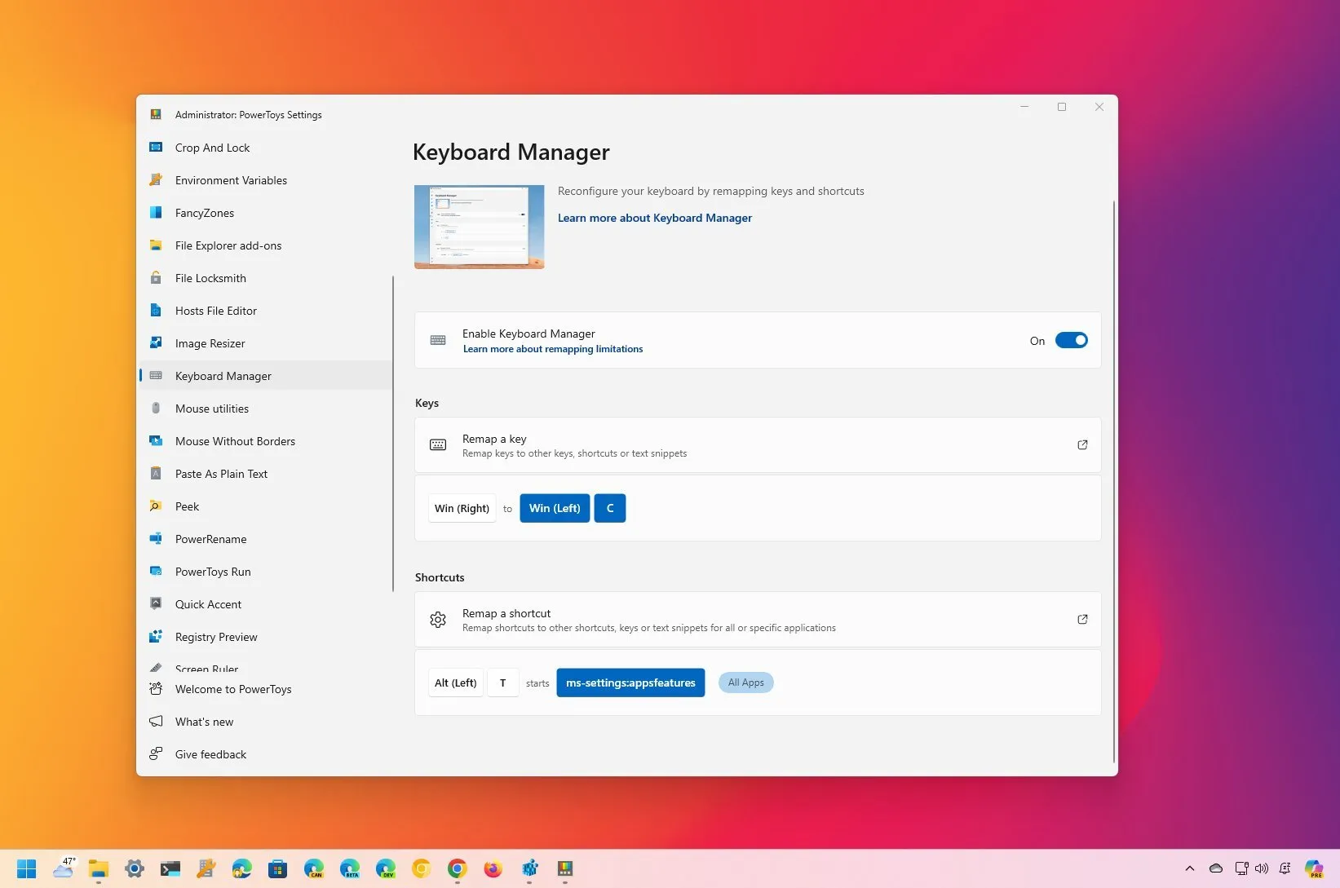Image resolution: width=1340 pixels, height=888 pixels.
Task: Click the T key chip
Action: (503, 683)
